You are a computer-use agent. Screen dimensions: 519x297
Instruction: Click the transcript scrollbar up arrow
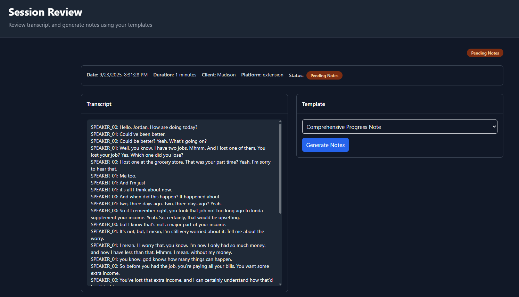[x=280, y=122]
